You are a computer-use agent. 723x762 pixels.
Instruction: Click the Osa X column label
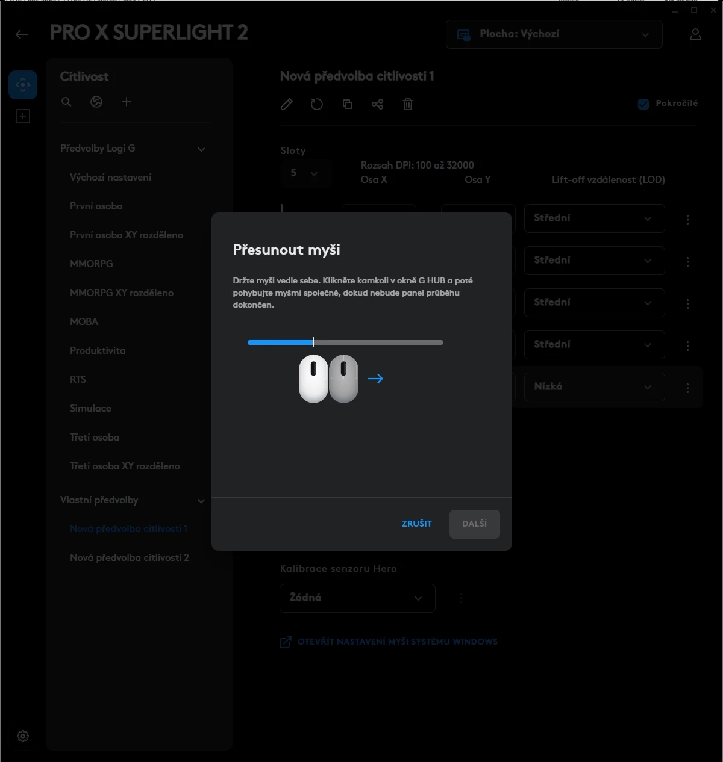pos(374,179)
